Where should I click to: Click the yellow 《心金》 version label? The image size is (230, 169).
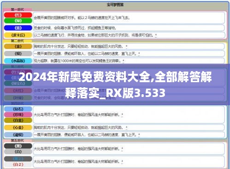[x=18, y=127]
